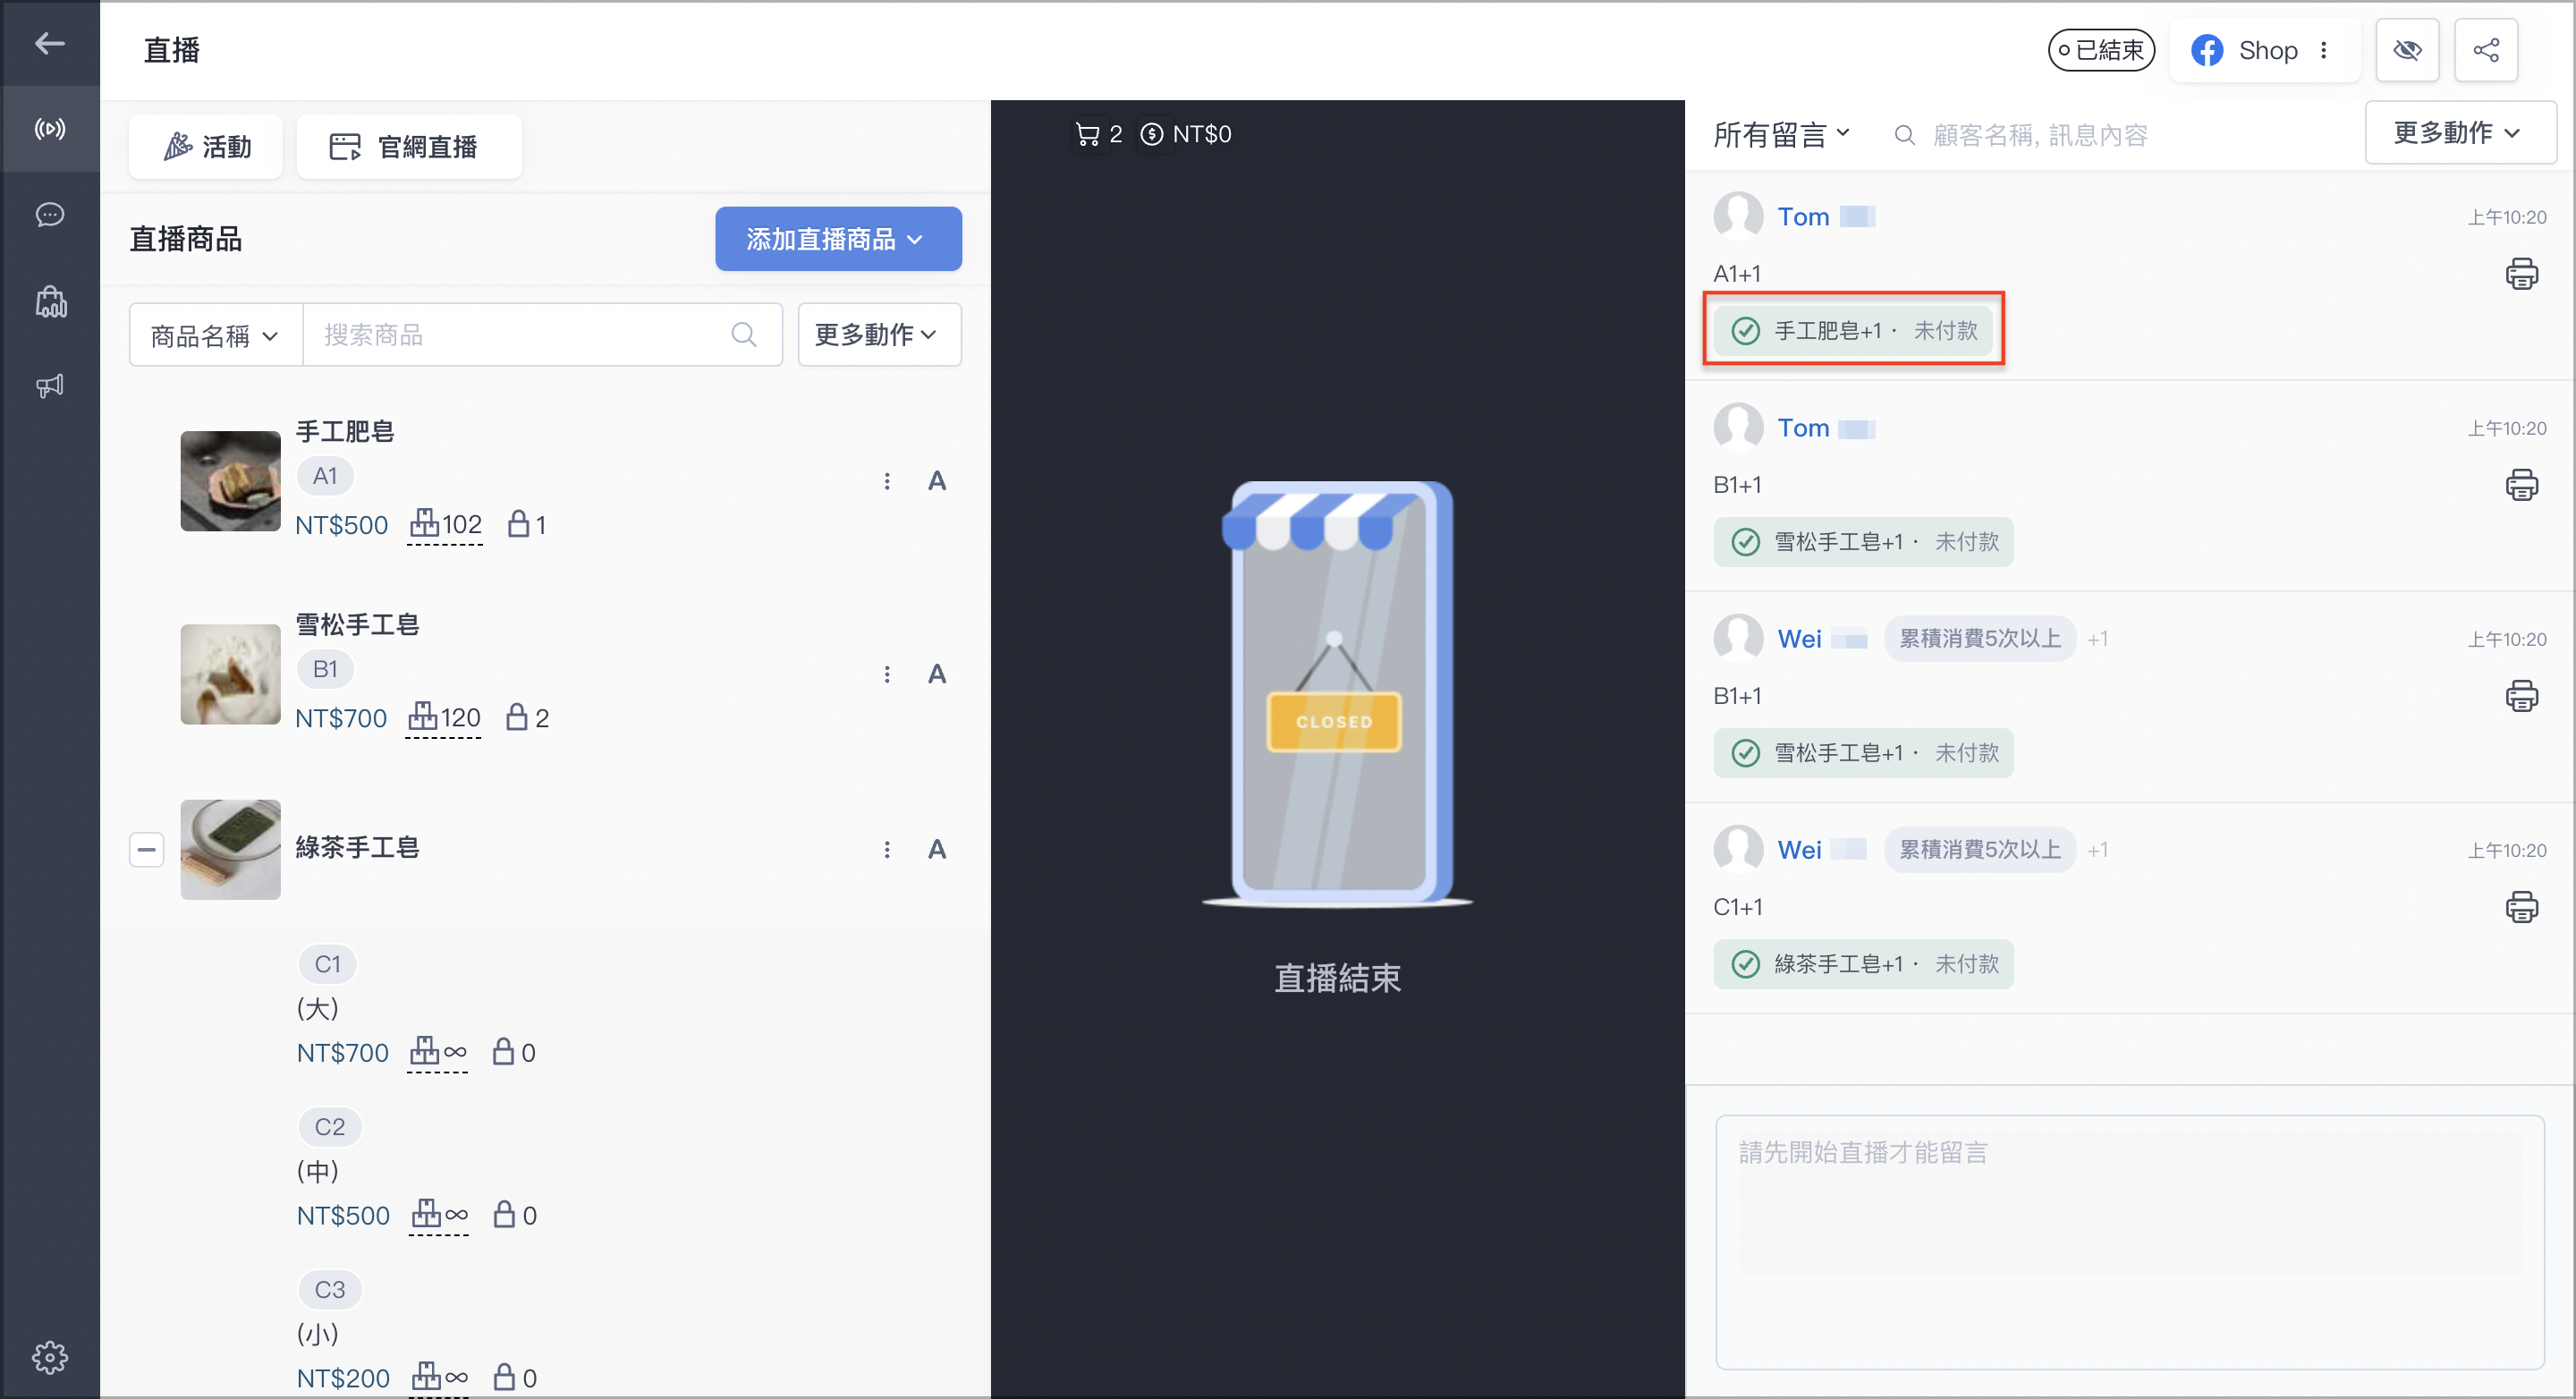
Task: Open Facebook Shop three-dot menu
Action: click(x=2324, y=50)
